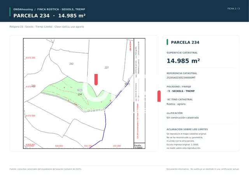This screenshot has width=249, height=176.
Task: Select the dark header title 'PARCELA 234 · 14.985 m²'
Action: tap(49, 16)
